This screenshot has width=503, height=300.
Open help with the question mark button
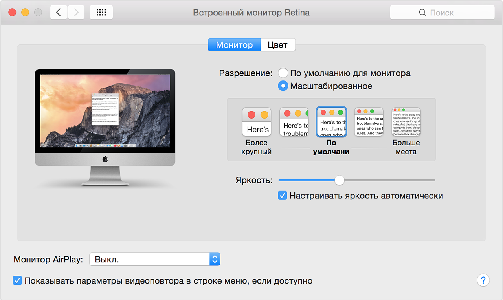pos(483,280)
